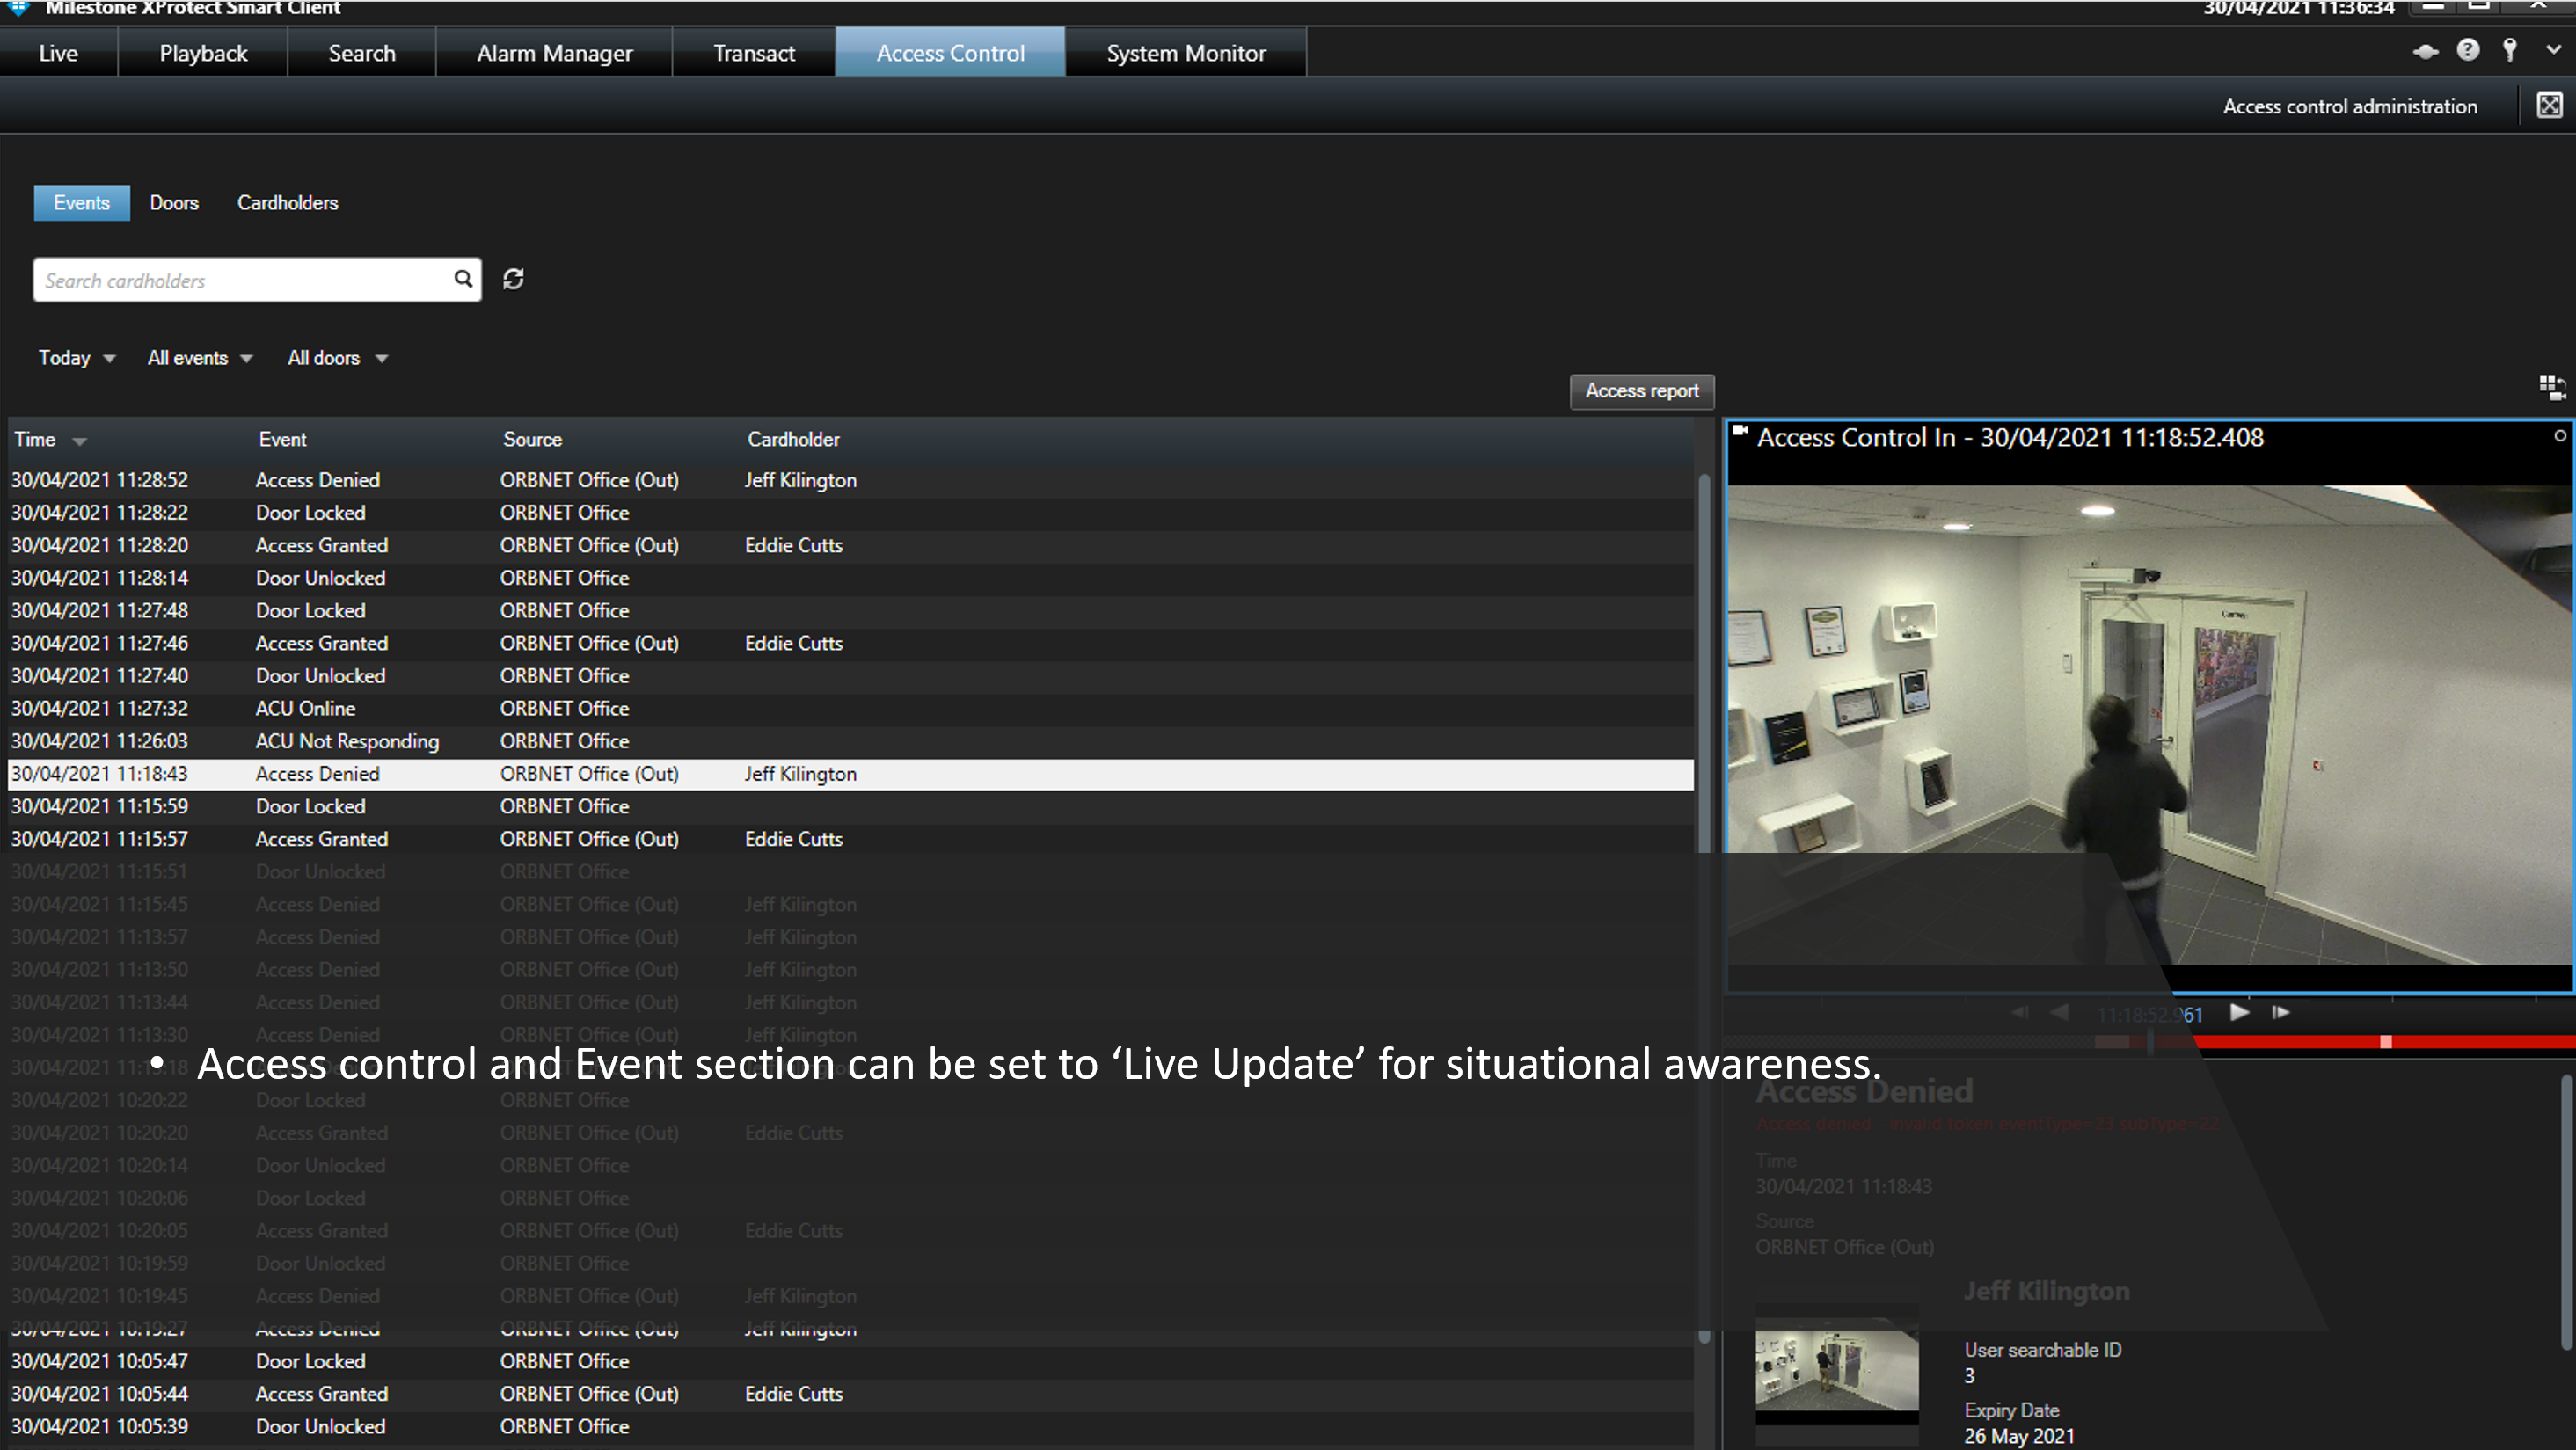The image size is (2576, 1450).
Task: Switch to the Playback tab
Action: (x=203, y=53)
